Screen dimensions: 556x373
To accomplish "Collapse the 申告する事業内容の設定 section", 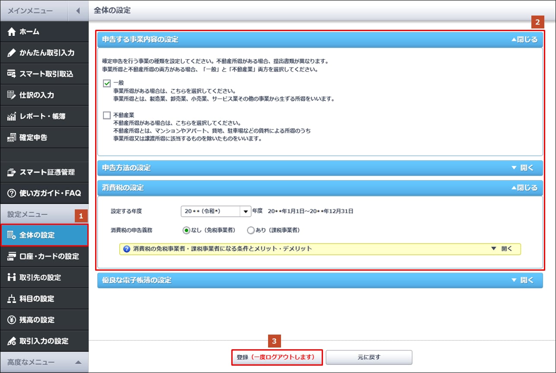I will click(524, 39).
